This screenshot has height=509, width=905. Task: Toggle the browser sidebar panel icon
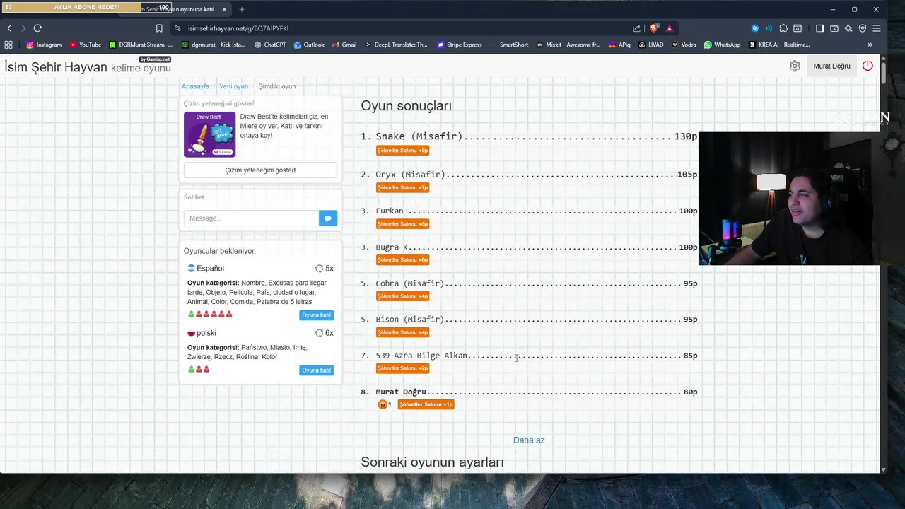click(819, 28)
